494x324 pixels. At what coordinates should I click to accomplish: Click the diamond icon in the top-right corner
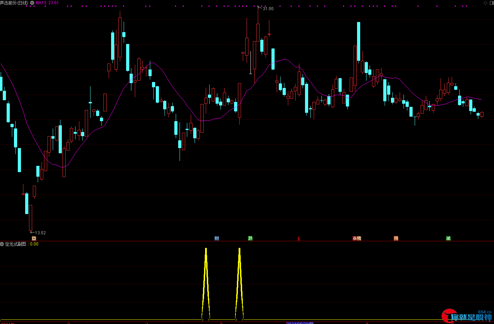485,3
